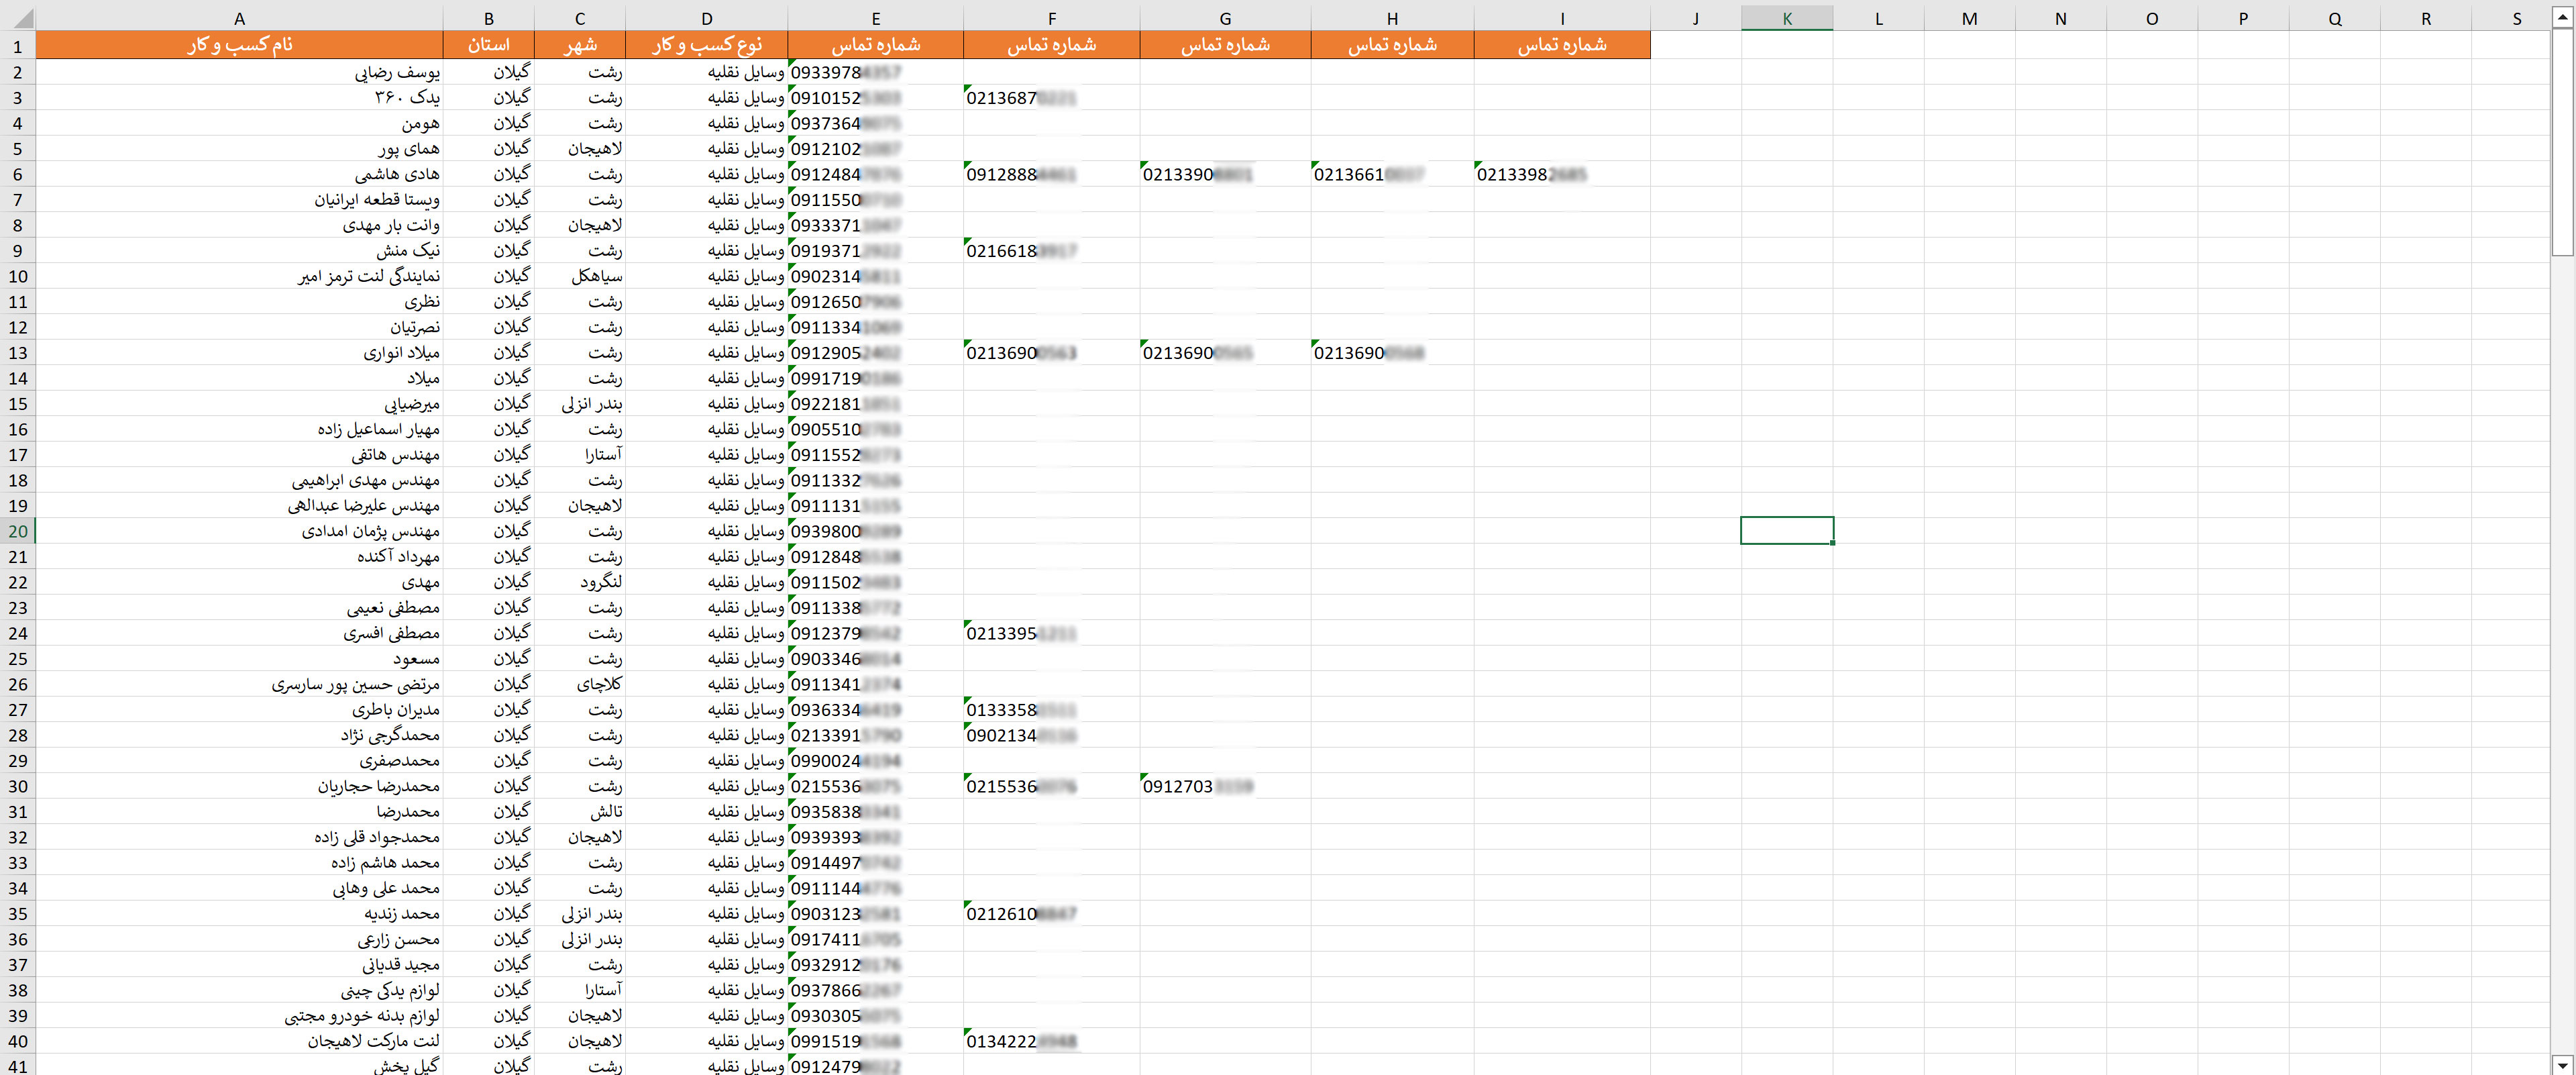Select cell containing ویستا قطعه ایرانیان
2576x1075 pixels.
[x=239, y=199]
